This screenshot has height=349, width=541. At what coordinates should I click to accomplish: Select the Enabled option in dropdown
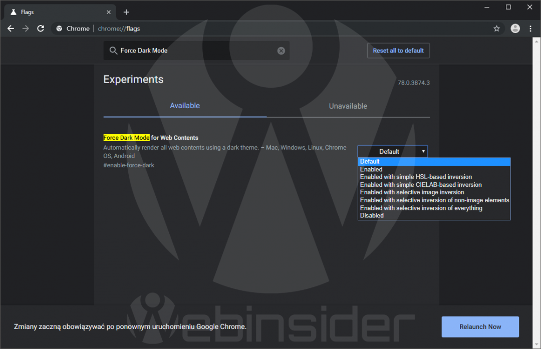pyautogui.click(x=371, y=169)
